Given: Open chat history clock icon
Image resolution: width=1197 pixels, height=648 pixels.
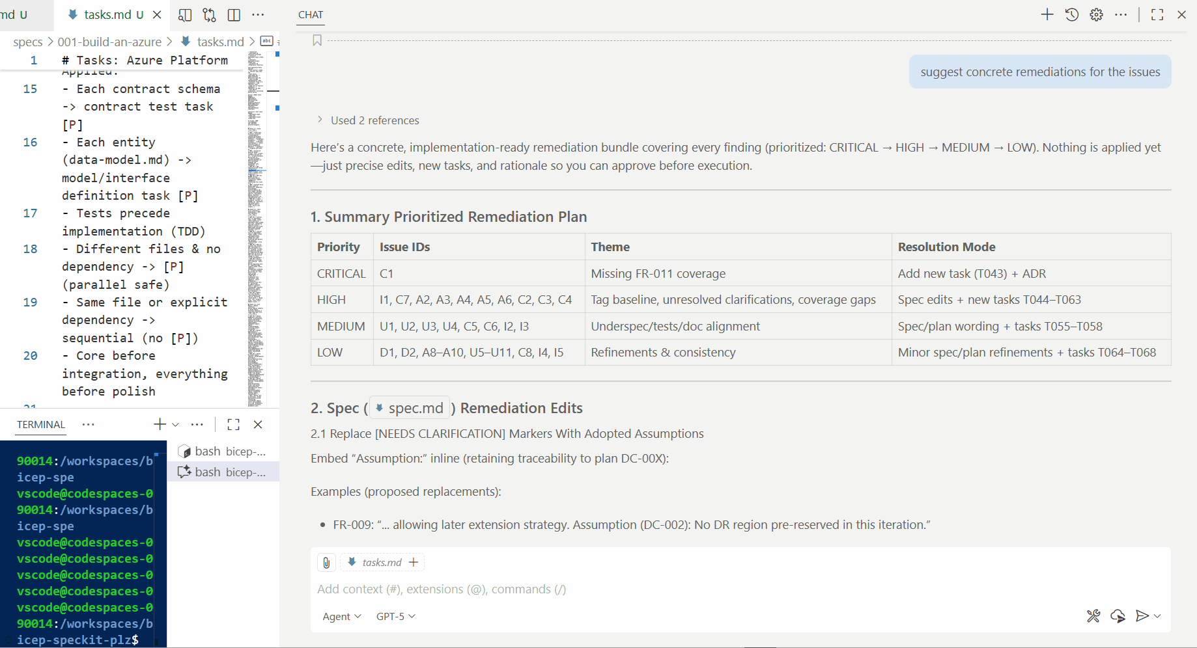Looking at the screenshot, I should 1072,15.
